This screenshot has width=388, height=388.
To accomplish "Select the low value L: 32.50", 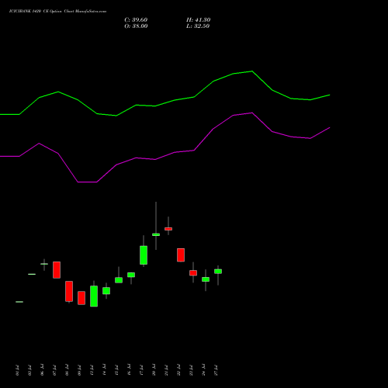I will [198, 26].
